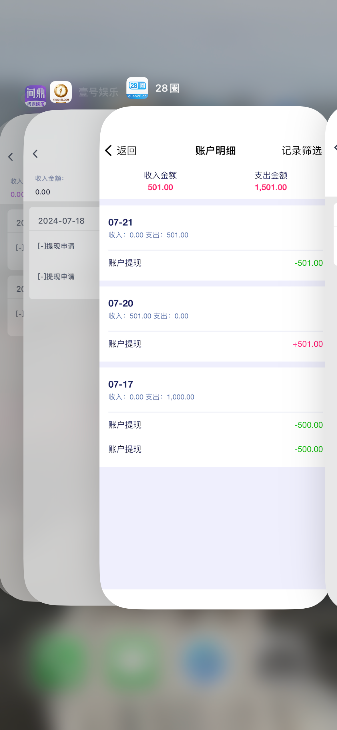Tap the gold 壹号娱乐 app icon

click(x=61, y=92)
